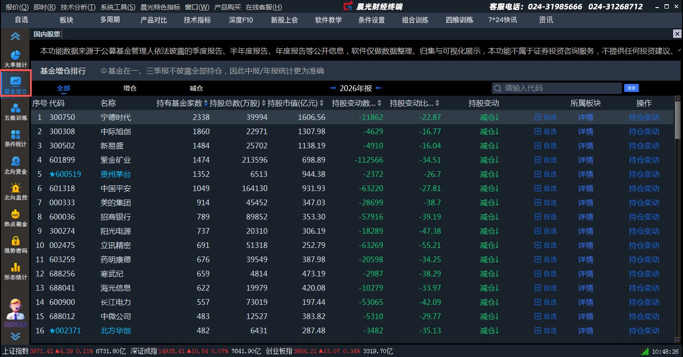Select the 贵州茅台 stock name

tap(116, 174)
